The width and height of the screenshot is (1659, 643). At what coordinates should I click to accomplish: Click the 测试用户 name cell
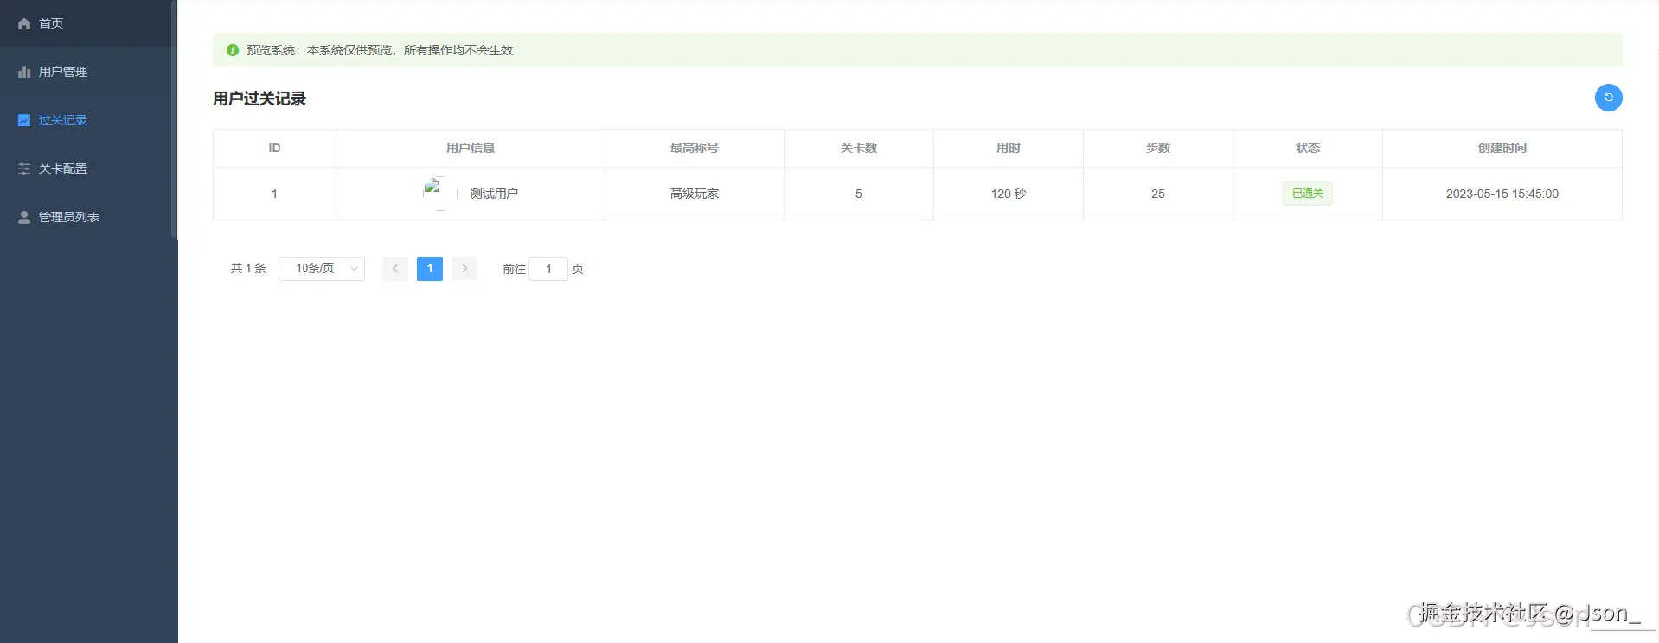(494, 194)
